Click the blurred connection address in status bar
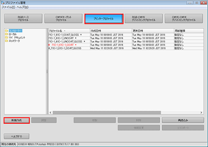This screenshot has width=208, height=147. point(48,144)
